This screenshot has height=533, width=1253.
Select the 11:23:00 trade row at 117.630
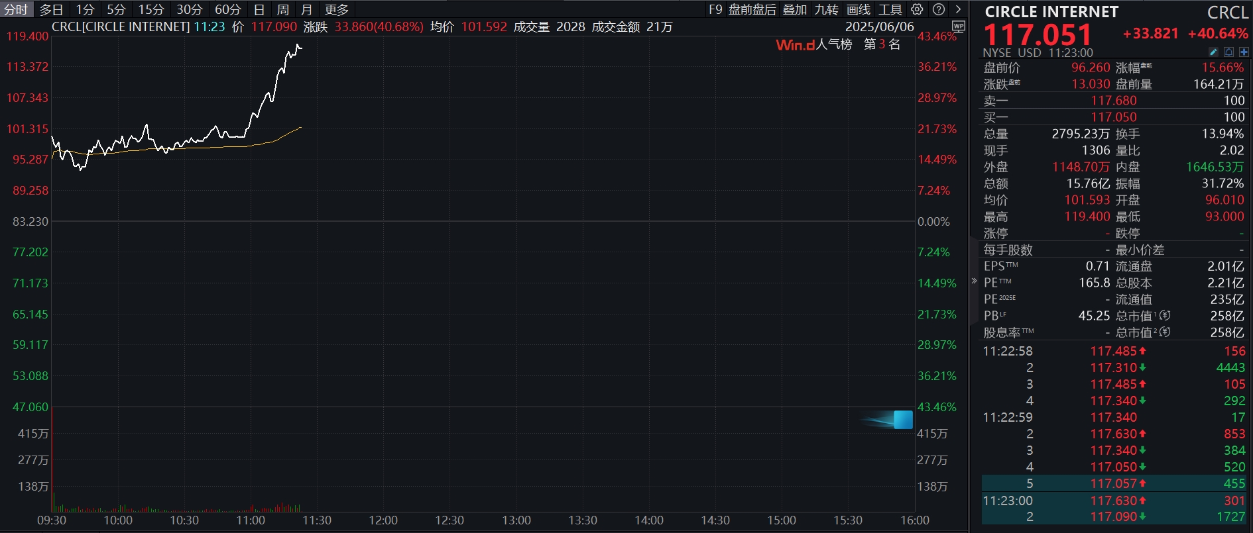[x=1114, y=501]
